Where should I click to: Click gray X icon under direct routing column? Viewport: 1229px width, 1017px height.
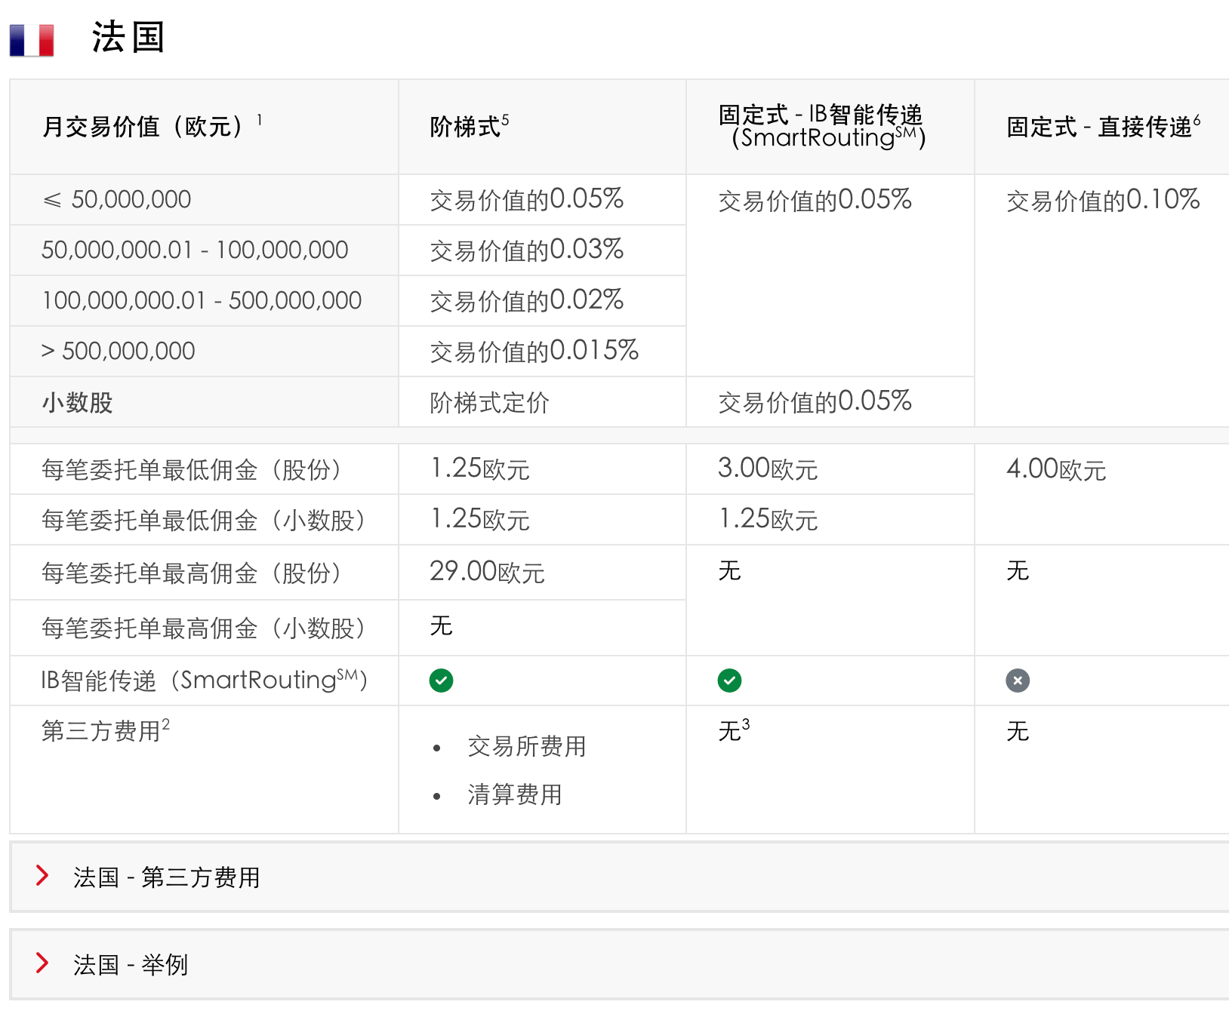[x=1018, y=681]
